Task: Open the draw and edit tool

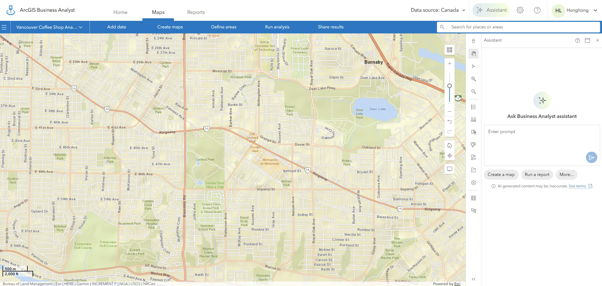Action: click(x=473, y=145)
